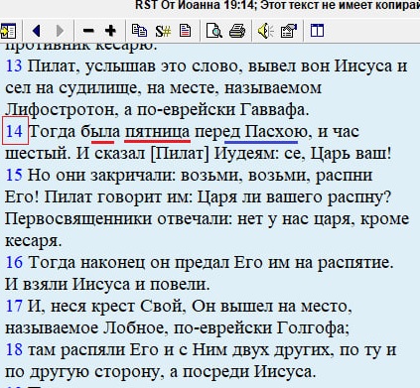This screenshot has width=420, height=388.
Task: Click verse number 17
Action: point(14,306)
